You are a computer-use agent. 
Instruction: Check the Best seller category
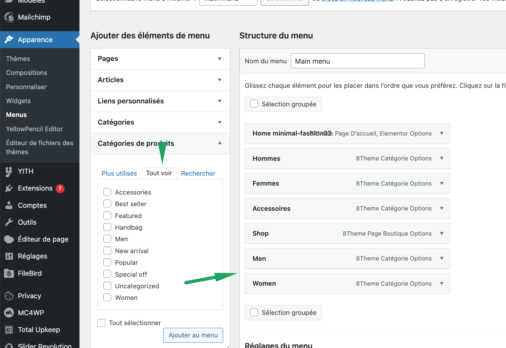tap(107, 203)
